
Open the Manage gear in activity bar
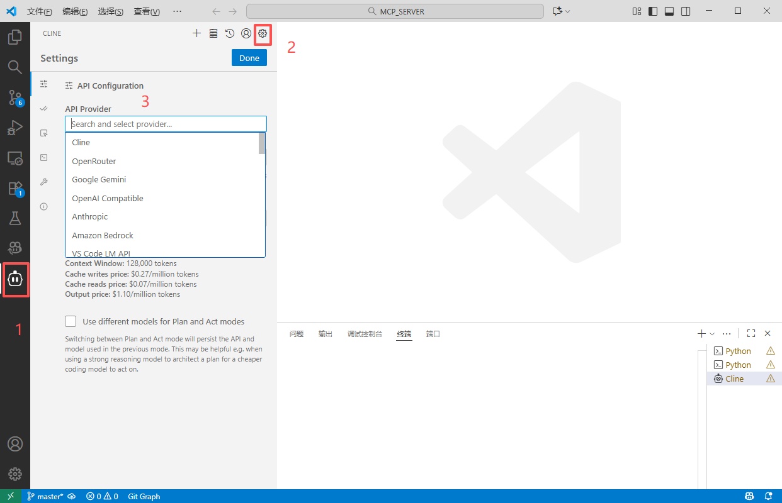tap(15, 474)
